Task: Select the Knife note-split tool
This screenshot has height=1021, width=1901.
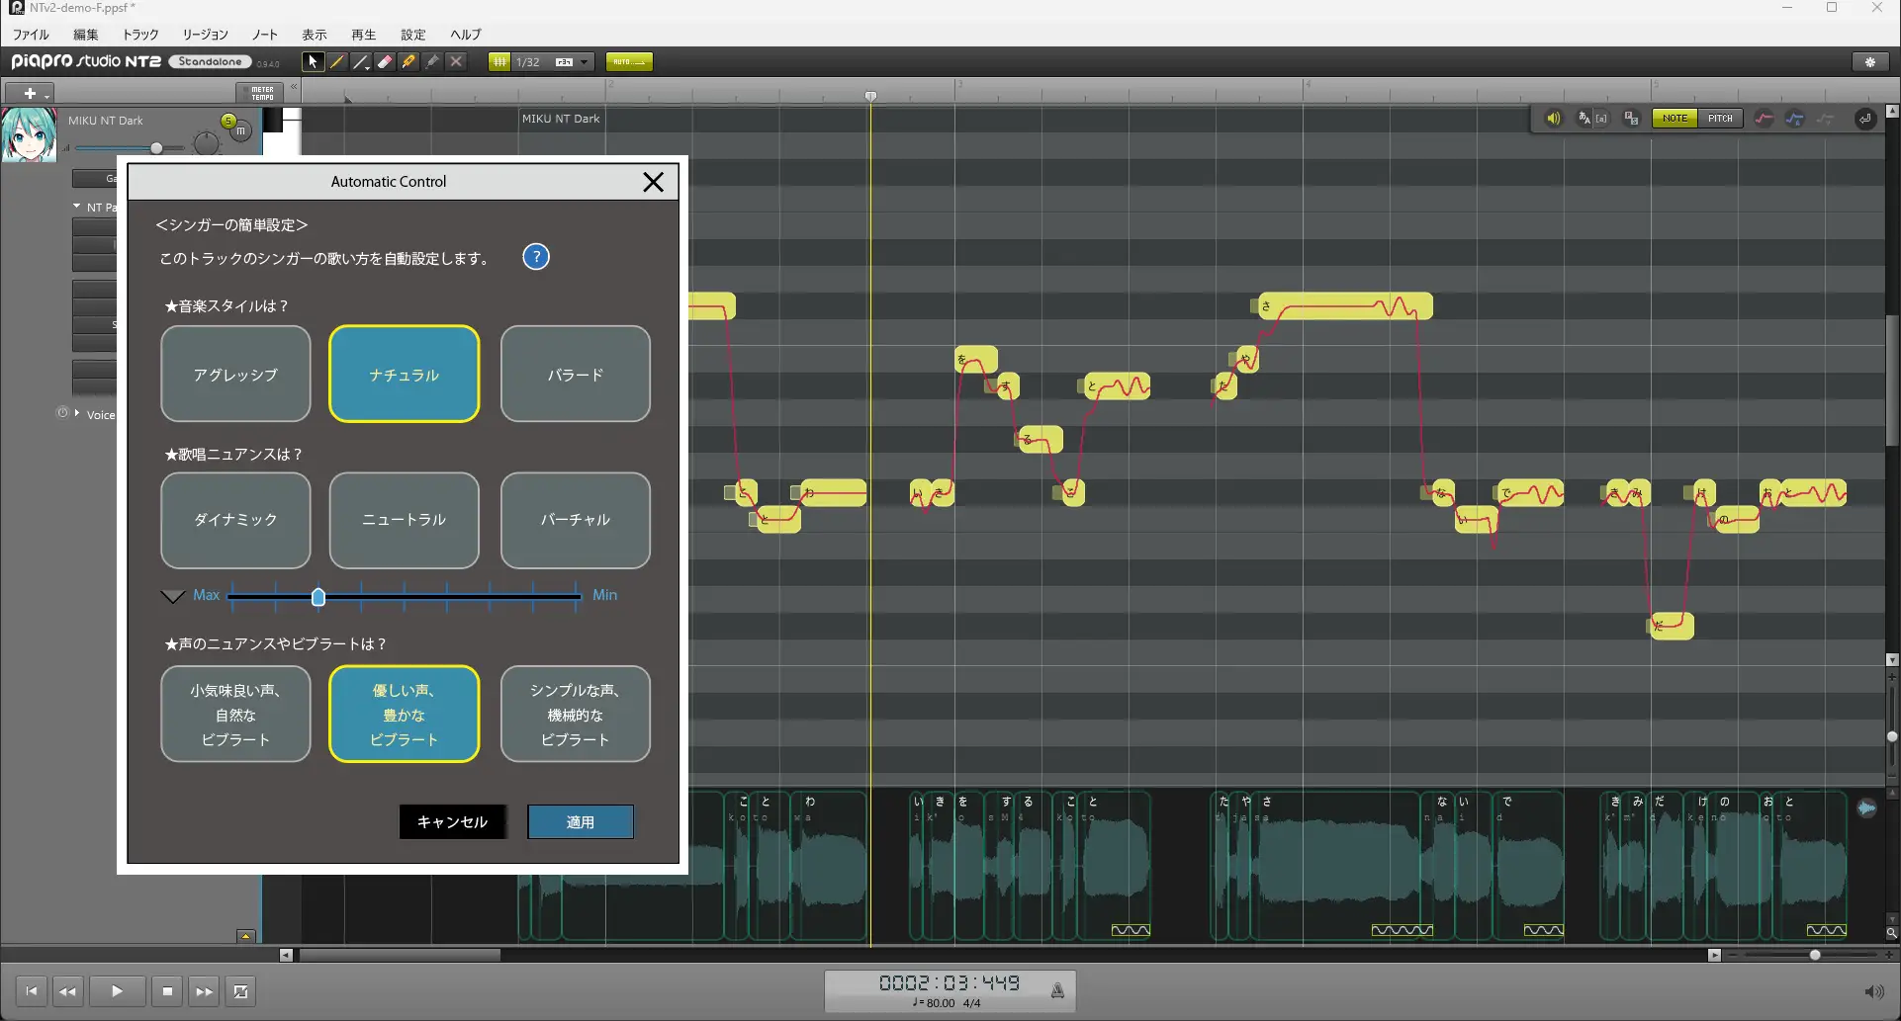Action: 408,61
